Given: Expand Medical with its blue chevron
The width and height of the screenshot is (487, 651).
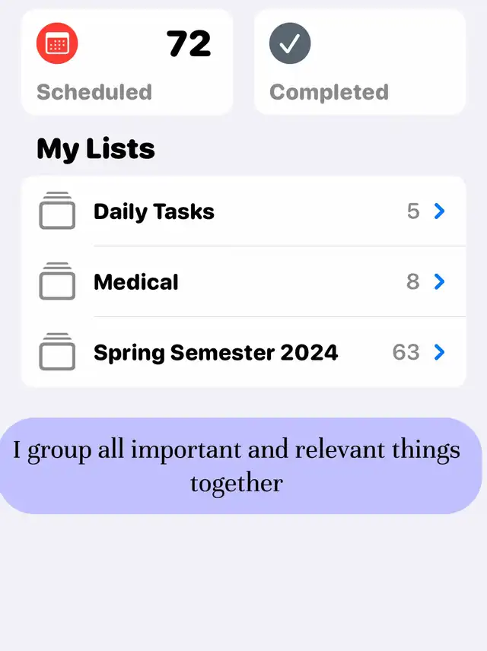Looking at the screenshot, I should [439, 281].
